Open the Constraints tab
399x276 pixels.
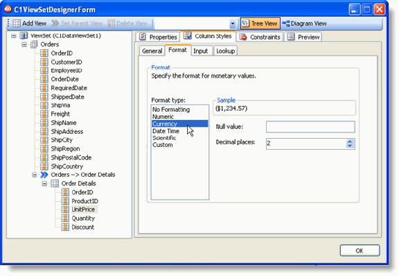(260, 37)
